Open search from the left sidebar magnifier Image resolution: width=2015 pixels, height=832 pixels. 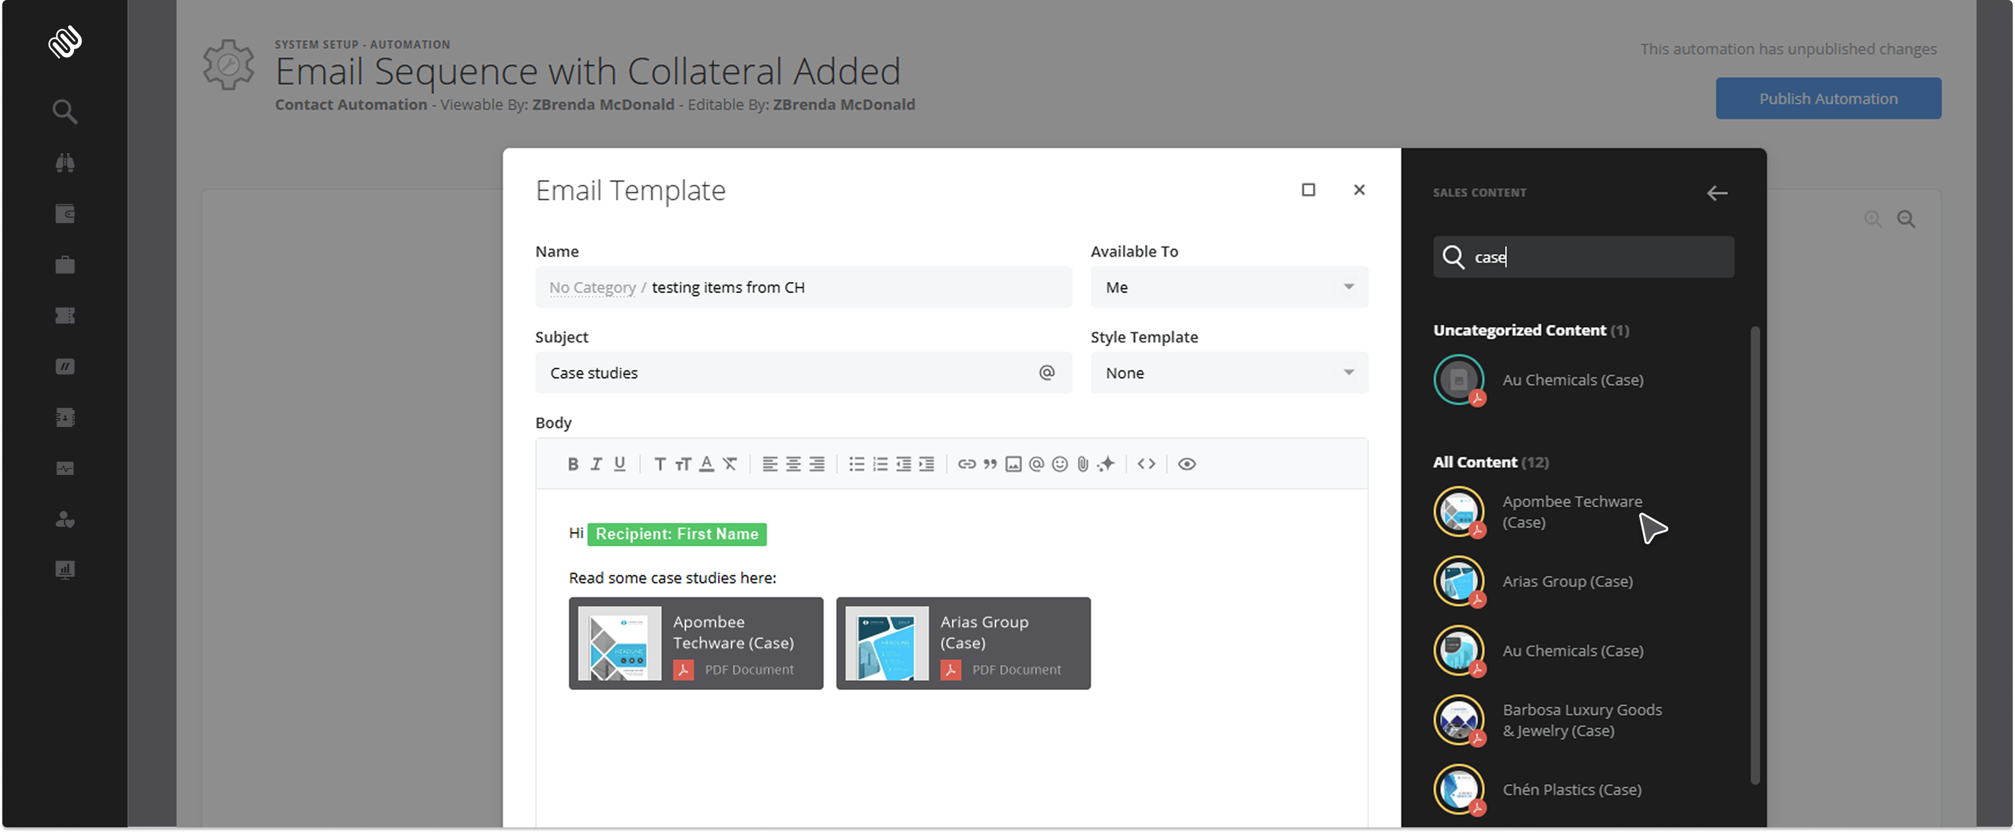(65, 111)
